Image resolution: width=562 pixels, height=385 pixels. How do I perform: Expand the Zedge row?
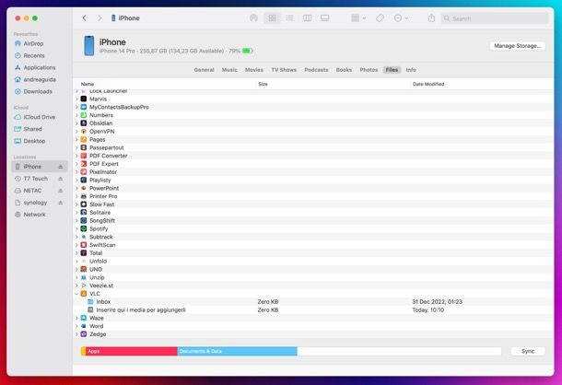pos(76,334)
